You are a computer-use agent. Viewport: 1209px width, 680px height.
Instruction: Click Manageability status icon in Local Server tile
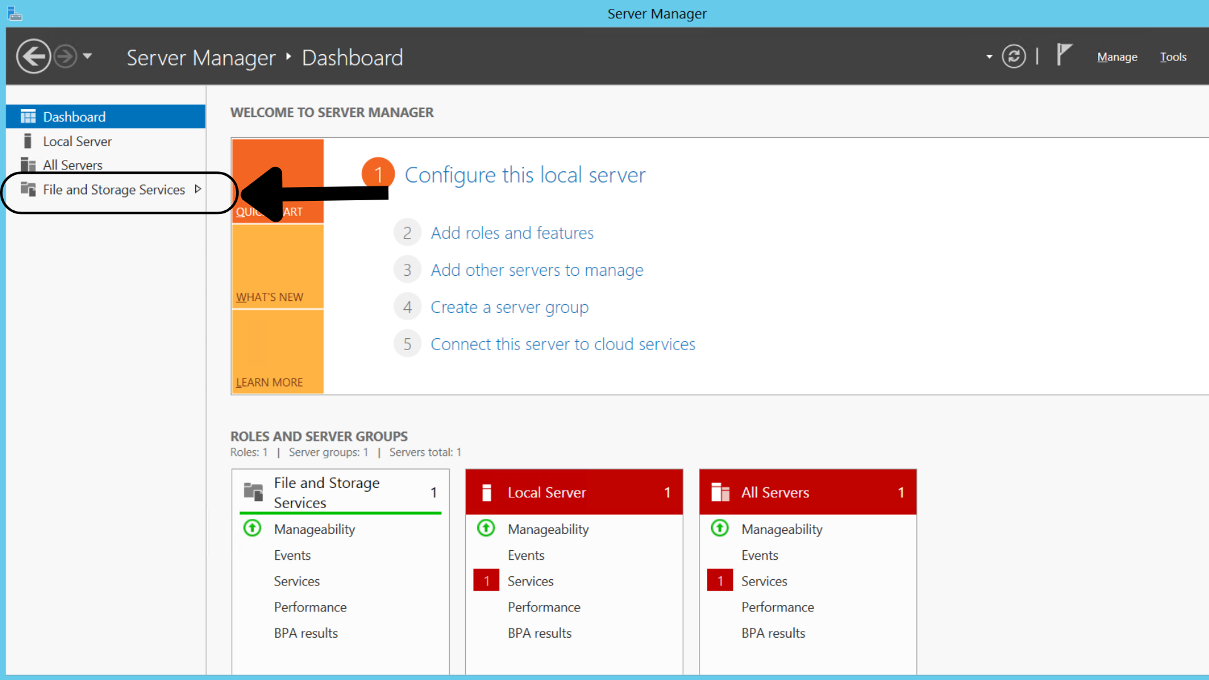coord(486,528)
